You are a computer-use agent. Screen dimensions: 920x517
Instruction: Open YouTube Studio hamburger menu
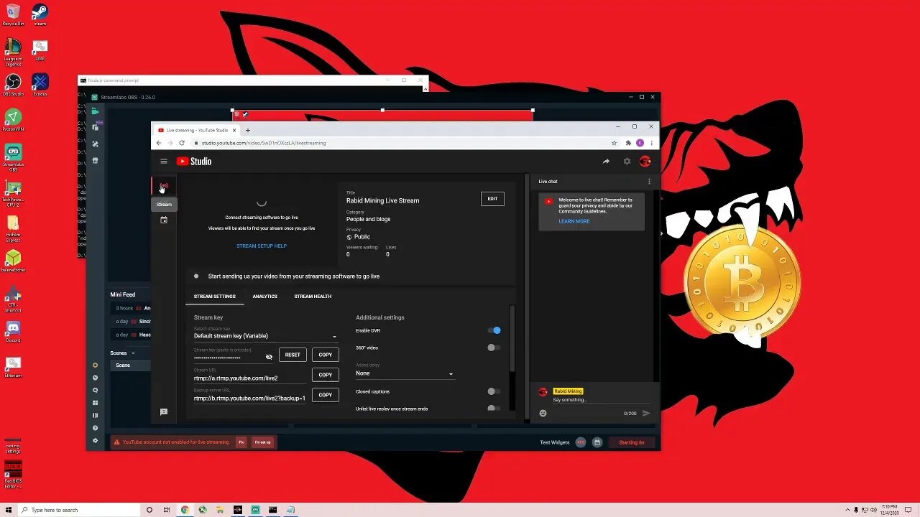tap(164, 162)
